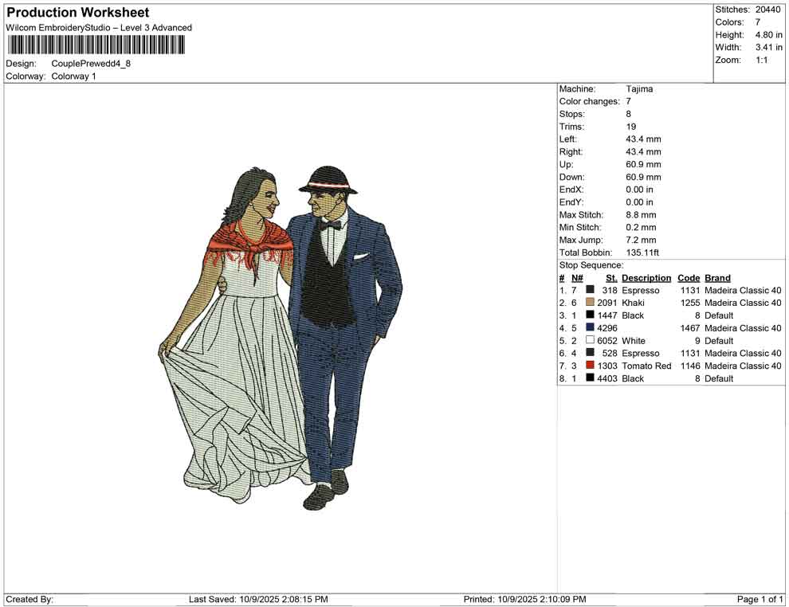Image resolution: width=789 pixels, height=607 pixels.
Task: Click the barcode below the software name
Action: click(x=95, y=45)
